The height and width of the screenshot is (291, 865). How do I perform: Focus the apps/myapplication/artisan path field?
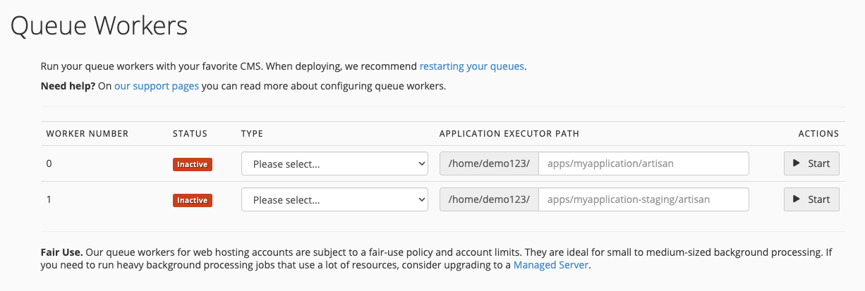643,163
